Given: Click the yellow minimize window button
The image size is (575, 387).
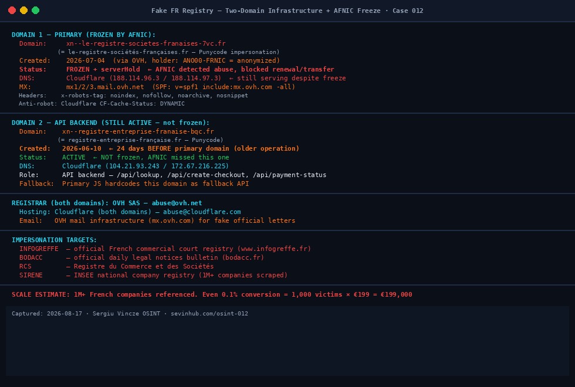Looking at the screenshot, I should click(x=24, y=11).
